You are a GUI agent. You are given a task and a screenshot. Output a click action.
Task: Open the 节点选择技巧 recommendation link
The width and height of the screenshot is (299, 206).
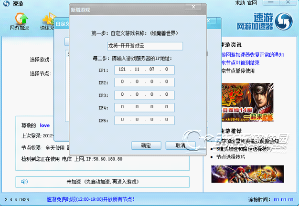231,157
